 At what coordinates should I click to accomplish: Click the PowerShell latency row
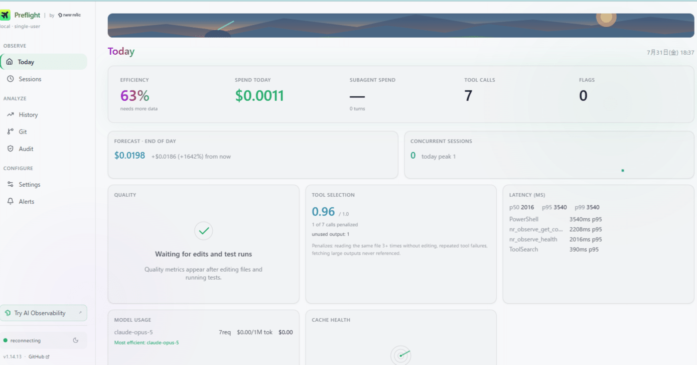pyautogui.click(x=555, y=219)
